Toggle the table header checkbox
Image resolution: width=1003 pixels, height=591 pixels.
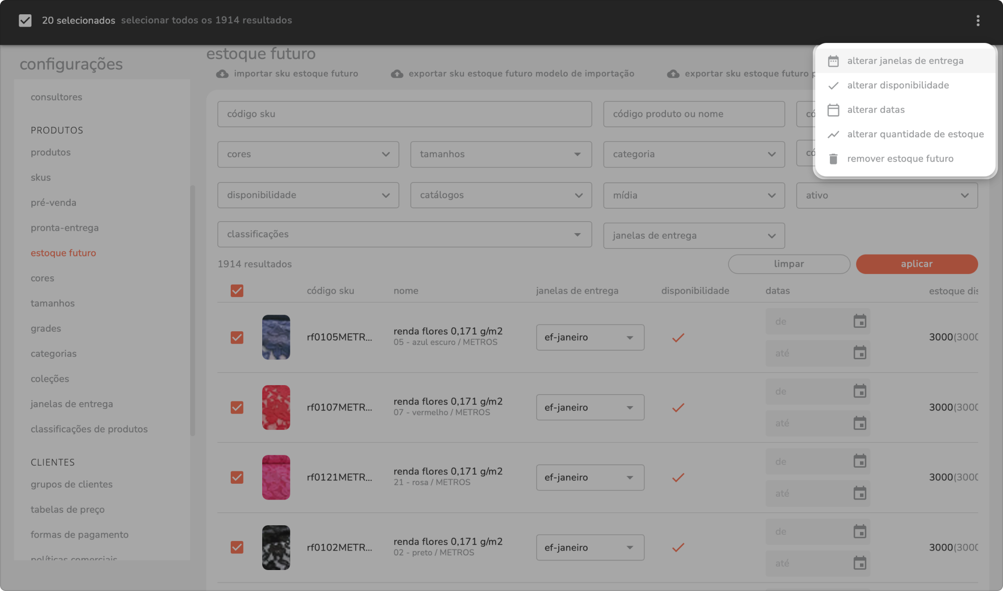(237, 291)
